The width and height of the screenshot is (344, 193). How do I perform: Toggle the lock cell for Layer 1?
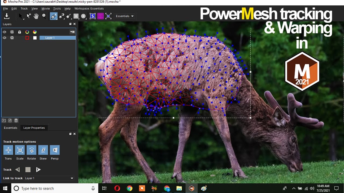coord(19,38)
